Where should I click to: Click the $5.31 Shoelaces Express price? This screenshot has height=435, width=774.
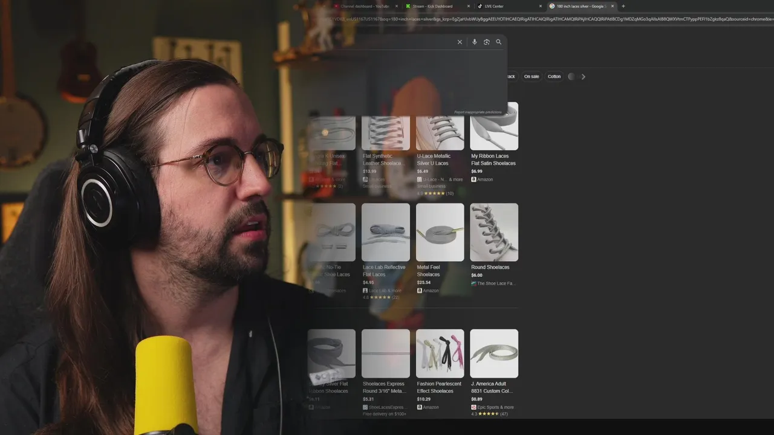pyautogui.click(x=368, y=399)
